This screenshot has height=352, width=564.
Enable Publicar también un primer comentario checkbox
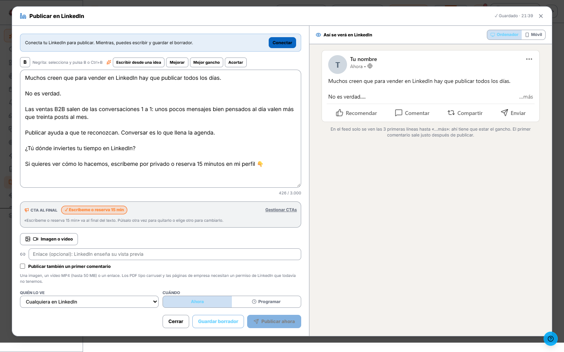coord(23,266)
